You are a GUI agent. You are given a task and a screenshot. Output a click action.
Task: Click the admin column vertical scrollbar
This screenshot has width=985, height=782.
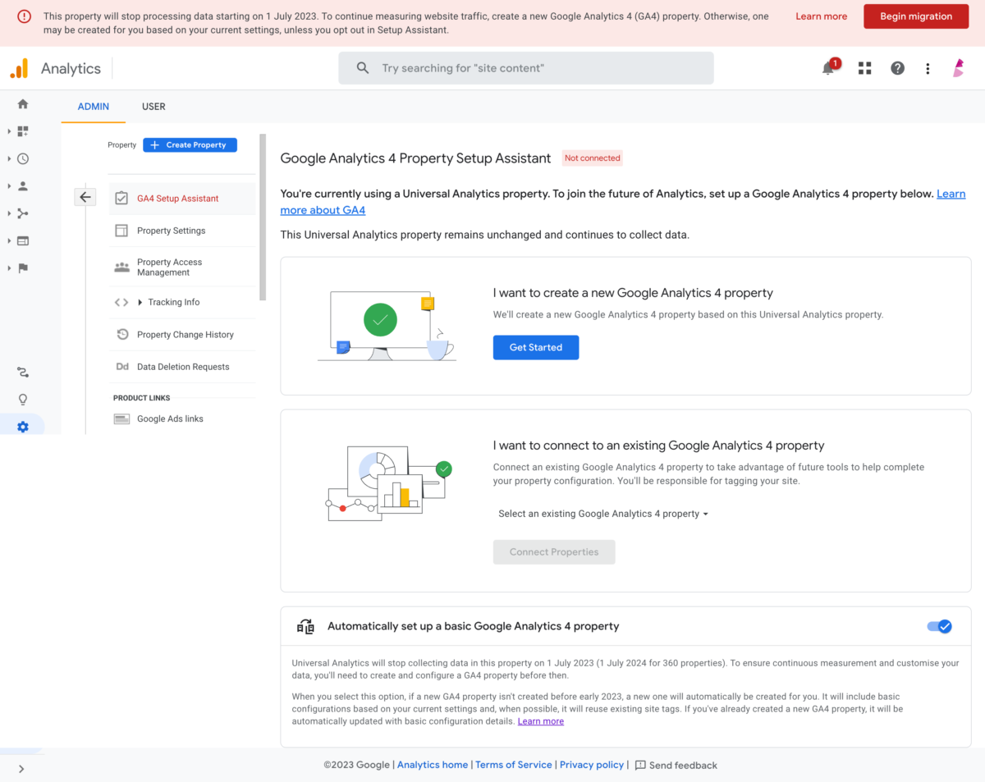(x=263, y=217)
